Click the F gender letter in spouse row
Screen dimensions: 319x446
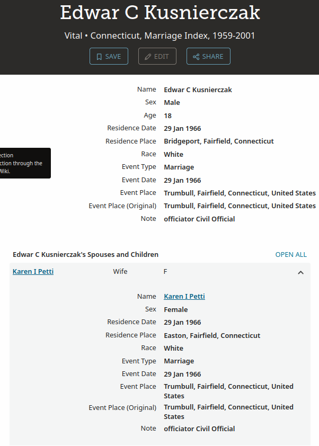coord(165,272)
